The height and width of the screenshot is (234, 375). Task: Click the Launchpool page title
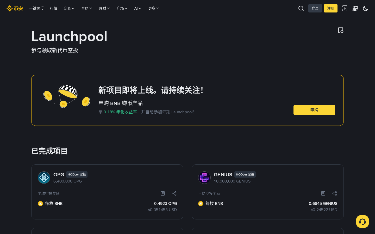[69, 36]
